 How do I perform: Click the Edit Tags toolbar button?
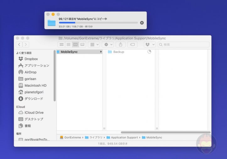tap(132, 44)
